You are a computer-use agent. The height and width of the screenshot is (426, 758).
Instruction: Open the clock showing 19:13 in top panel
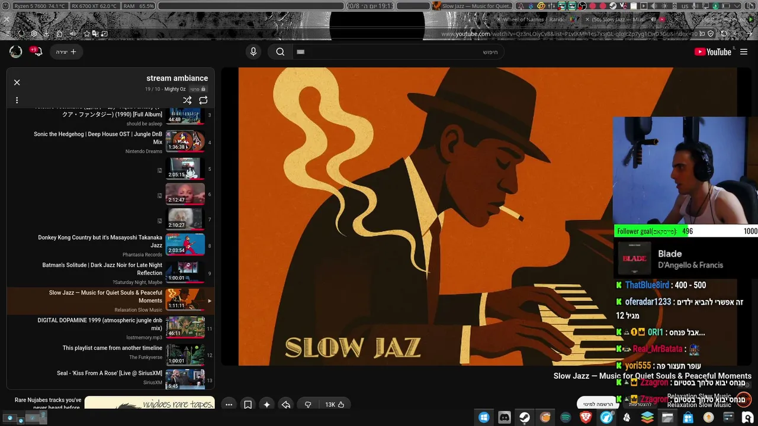tap(370, 6)
